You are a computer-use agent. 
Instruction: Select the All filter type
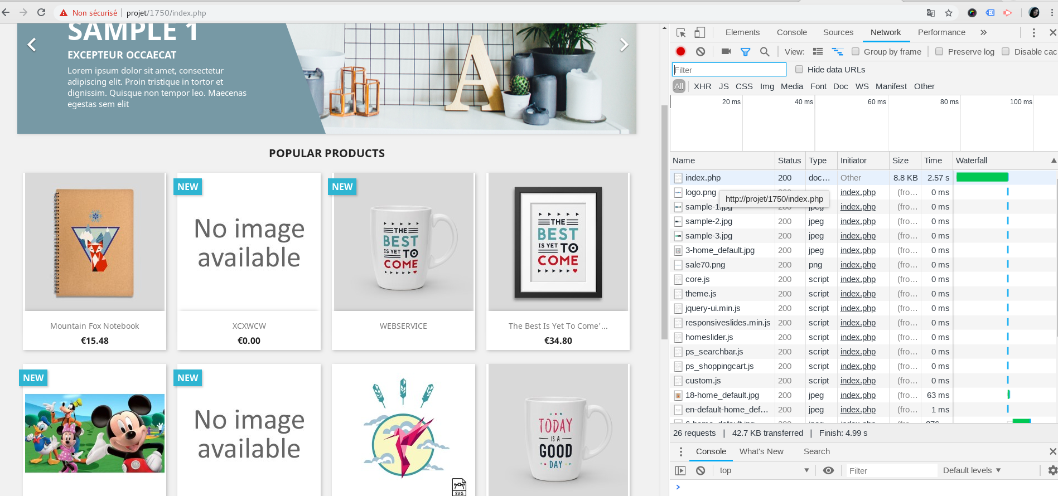[679, 86]
